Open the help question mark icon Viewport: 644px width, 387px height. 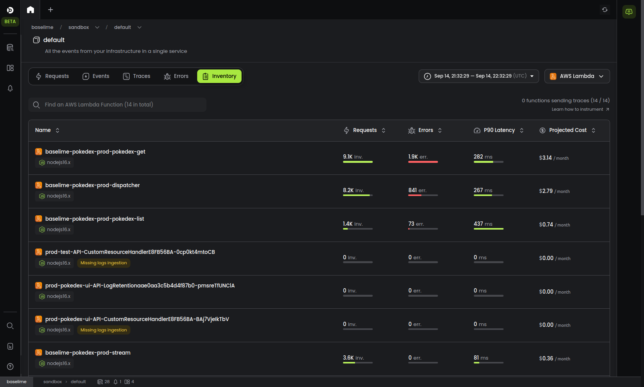(10, 367)
